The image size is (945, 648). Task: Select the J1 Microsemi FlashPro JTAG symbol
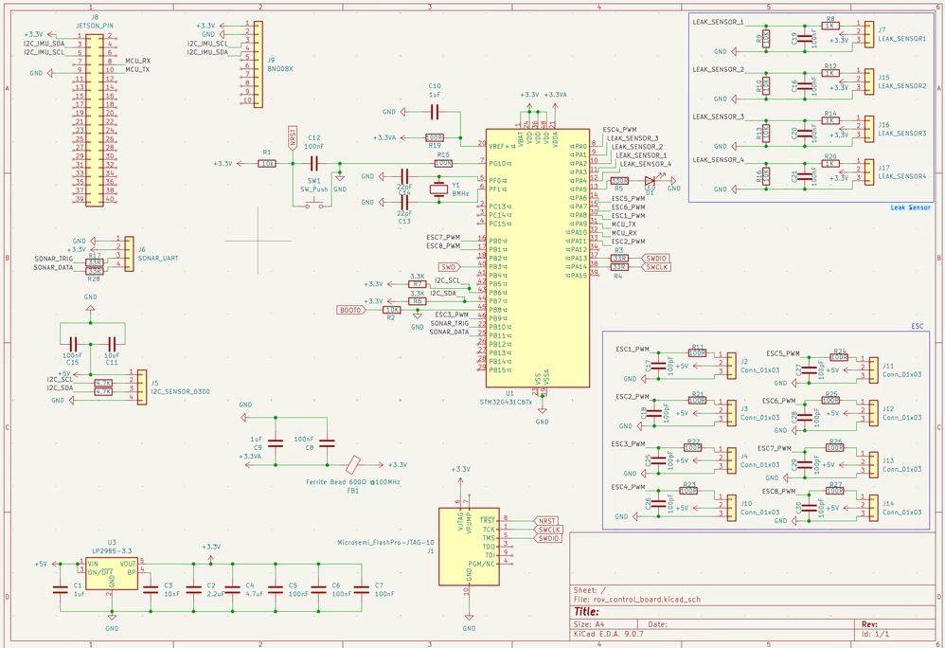click(x=469, y=547)
